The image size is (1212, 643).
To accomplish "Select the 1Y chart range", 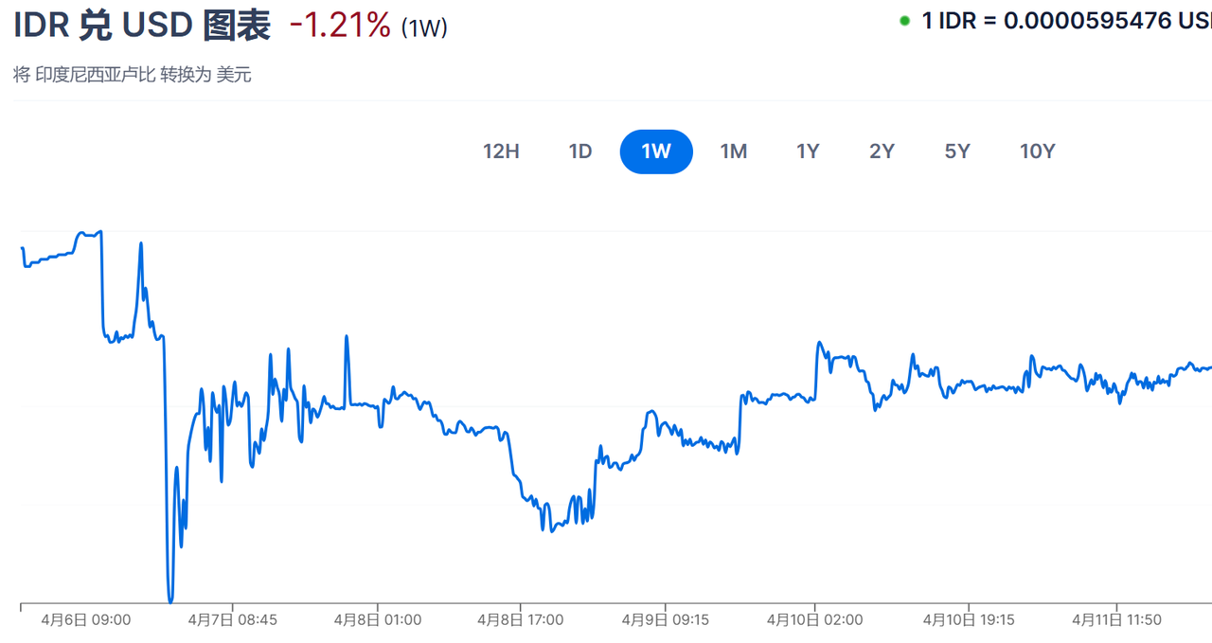I will (x=808, y=152).
